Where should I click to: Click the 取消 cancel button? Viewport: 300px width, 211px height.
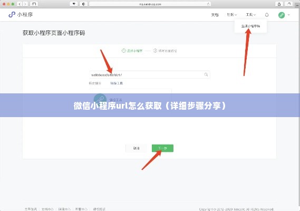click(136, 148)
